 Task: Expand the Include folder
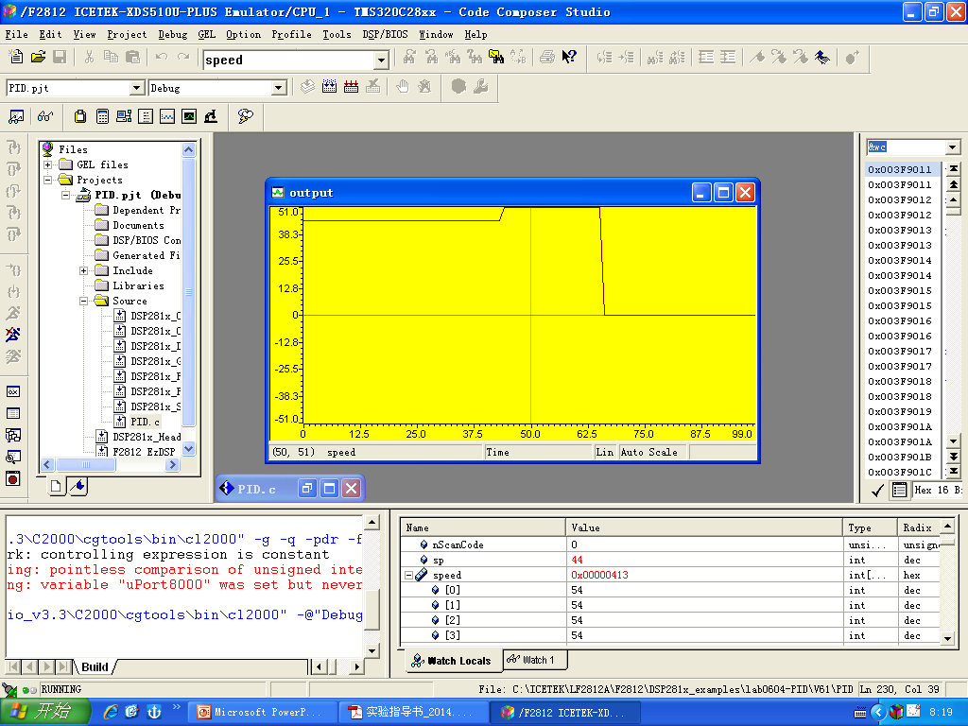coord(84,271)
